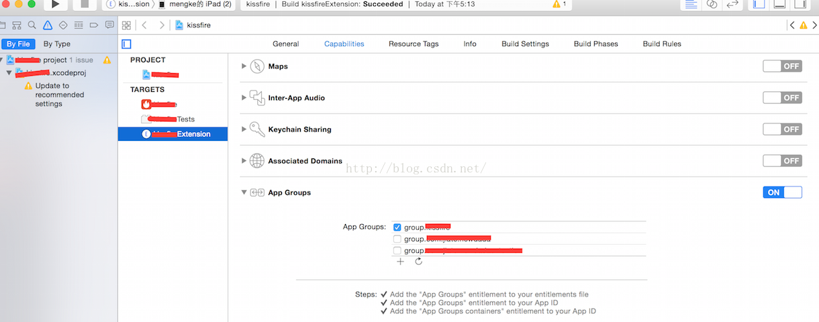Viewport: 819px width, 322px height.
Task: Expand the Keychain Sharing section
Action: (x=244, y=129)
